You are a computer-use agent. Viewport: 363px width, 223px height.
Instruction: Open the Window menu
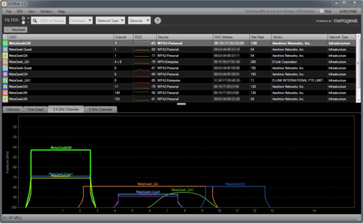tap(46, 11)
